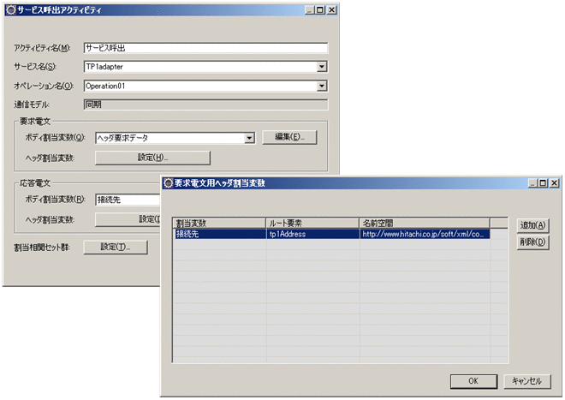The height and width of the screenshot is (400, 565).
Task: Click the gear icon in サービス呼出アクティビティ title bar
Action: [x=11, y=9]
